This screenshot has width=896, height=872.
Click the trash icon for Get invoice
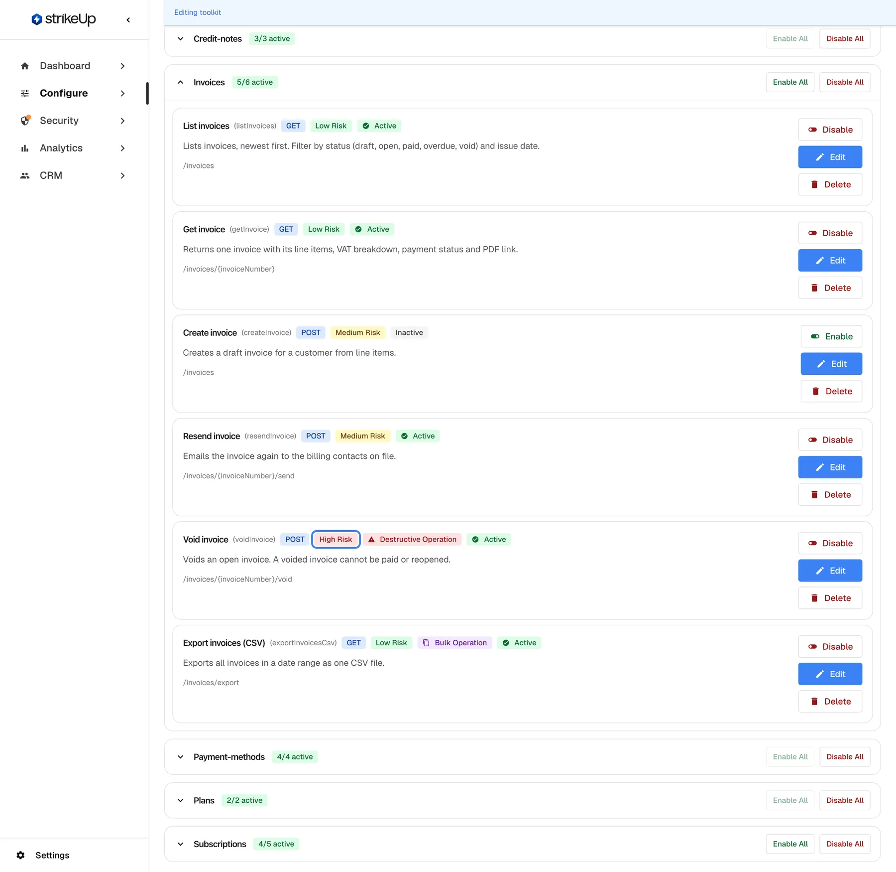click(x=814, y=288)
